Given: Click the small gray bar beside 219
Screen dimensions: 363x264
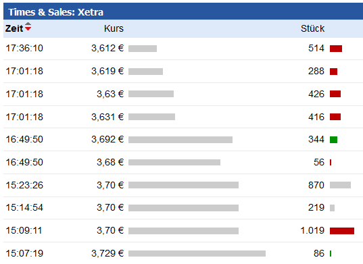Looking at the screenshot, I should [x=332, y=208].
